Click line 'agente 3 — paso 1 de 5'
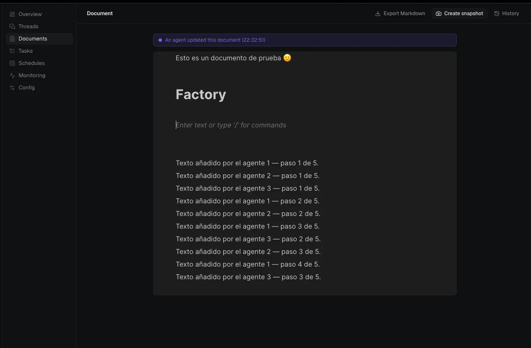This screenshot has width=531, height=348. tap(248, 189)
